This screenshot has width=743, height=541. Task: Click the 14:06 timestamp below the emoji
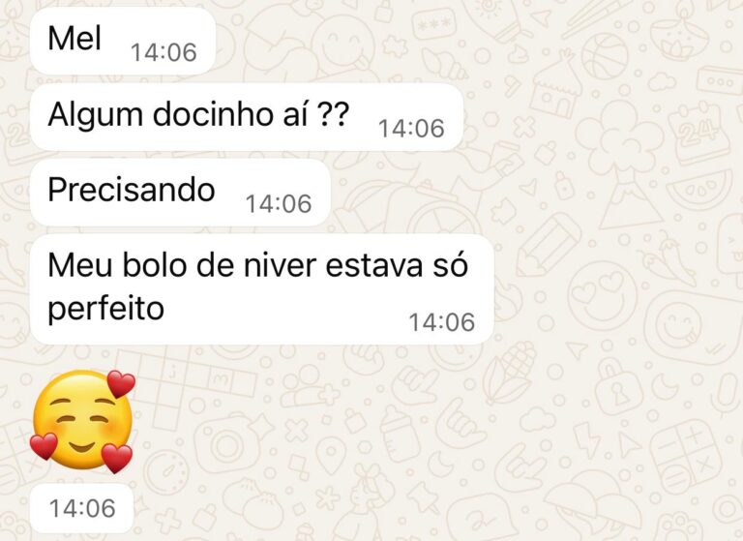(x=82, y=508)
